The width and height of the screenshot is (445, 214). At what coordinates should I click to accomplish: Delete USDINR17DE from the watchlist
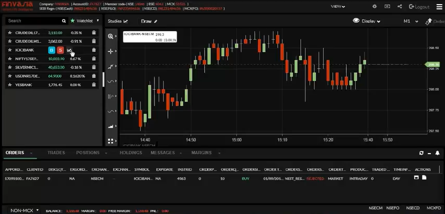(94, 76)
